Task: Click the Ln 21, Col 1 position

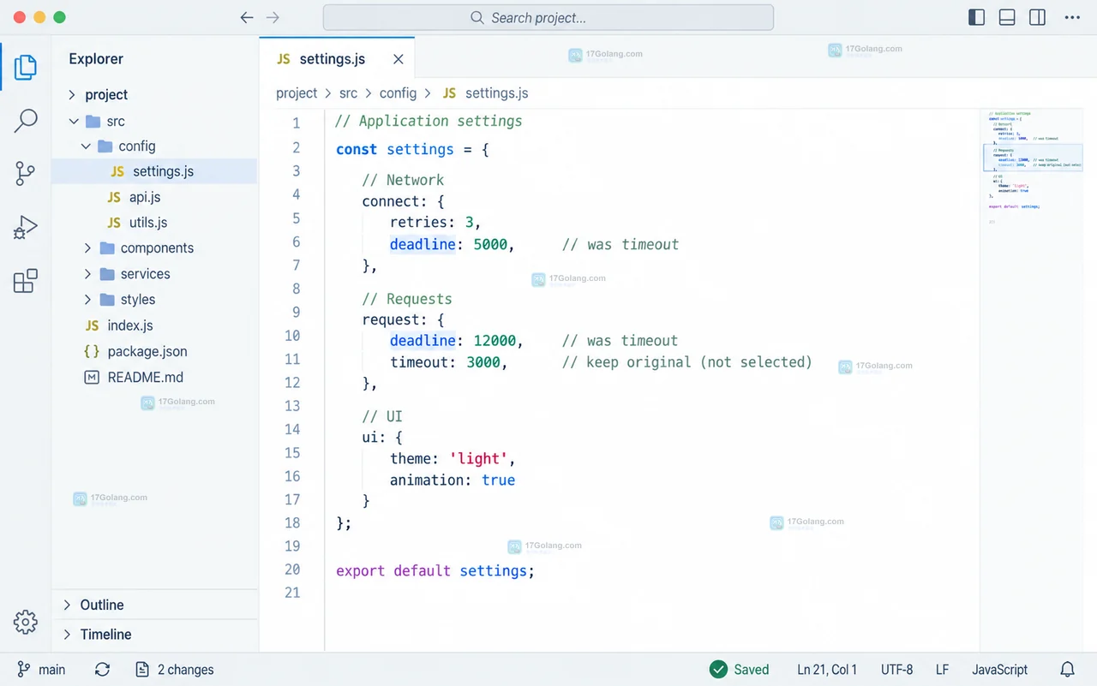Action: point(827,670)
